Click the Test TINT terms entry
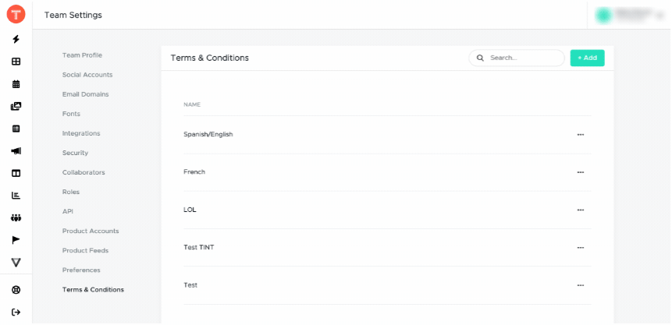This screenshot has height=325, width=672. [x=199, y=248]
